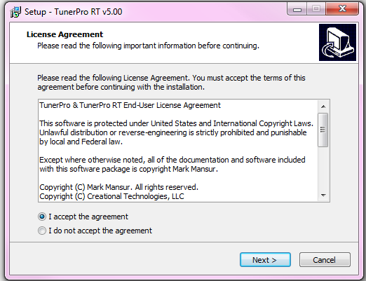Image resolution: width=366 pixels, height=281 pixels.
Task: Click the license scrollbar up arrow
Action: pyautogui.click(x=323, y=107)
